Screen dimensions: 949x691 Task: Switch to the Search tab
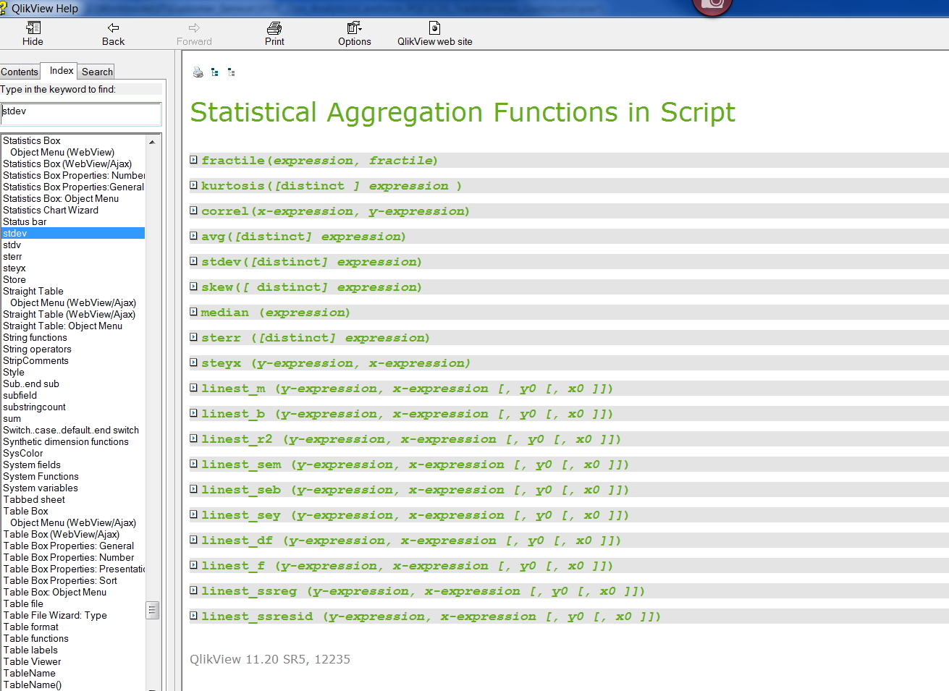click(97, 72)
